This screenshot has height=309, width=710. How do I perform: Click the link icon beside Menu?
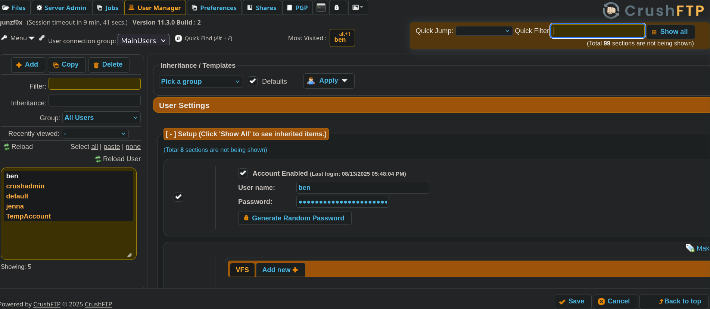[x=42, y=38]
